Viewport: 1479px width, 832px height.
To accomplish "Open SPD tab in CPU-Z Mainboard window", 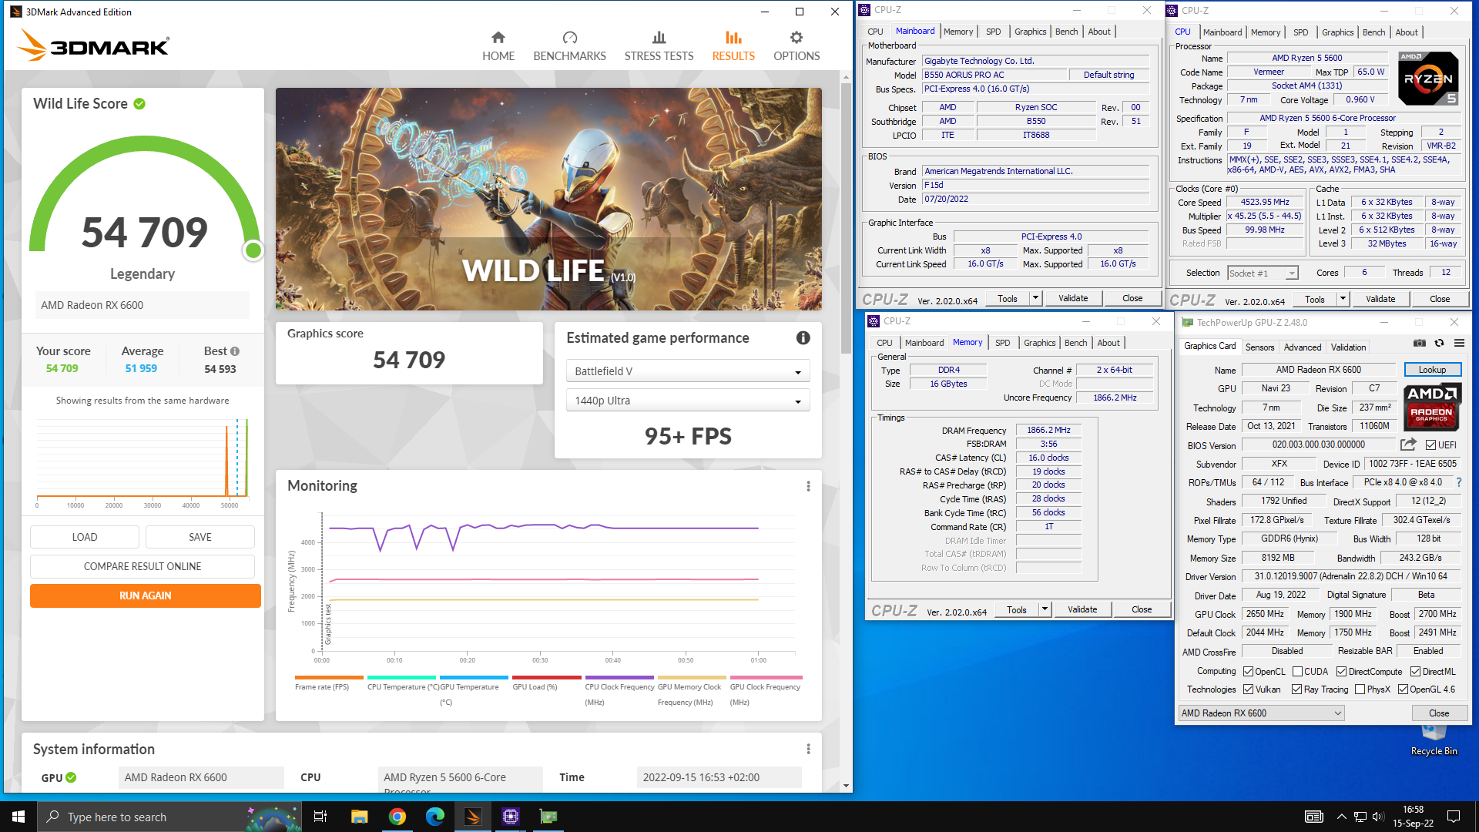I will tap(994, 32).
